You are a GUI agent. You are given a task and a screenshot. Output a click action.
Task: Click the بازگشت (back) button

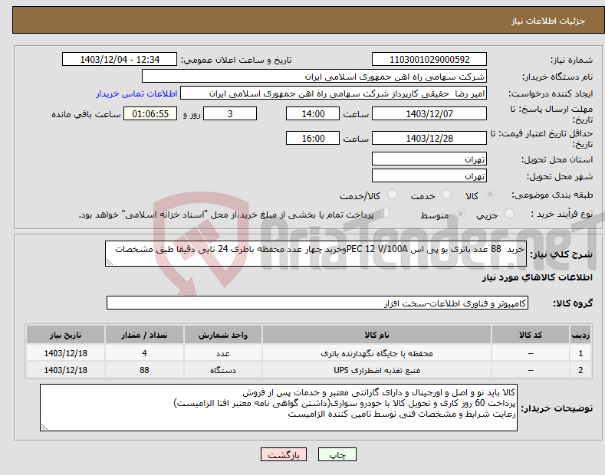284,454
